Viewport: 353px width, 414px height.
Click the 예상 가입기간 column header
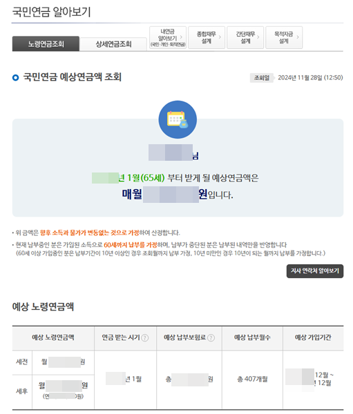click(313, 337)
